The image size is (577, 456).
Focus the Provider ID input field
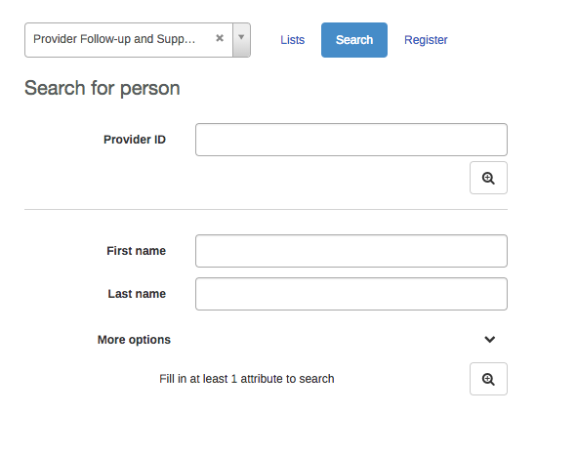(351, 140)
